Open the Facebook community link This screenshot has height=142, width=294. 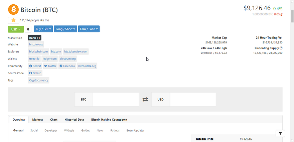[x=67, y=66]
